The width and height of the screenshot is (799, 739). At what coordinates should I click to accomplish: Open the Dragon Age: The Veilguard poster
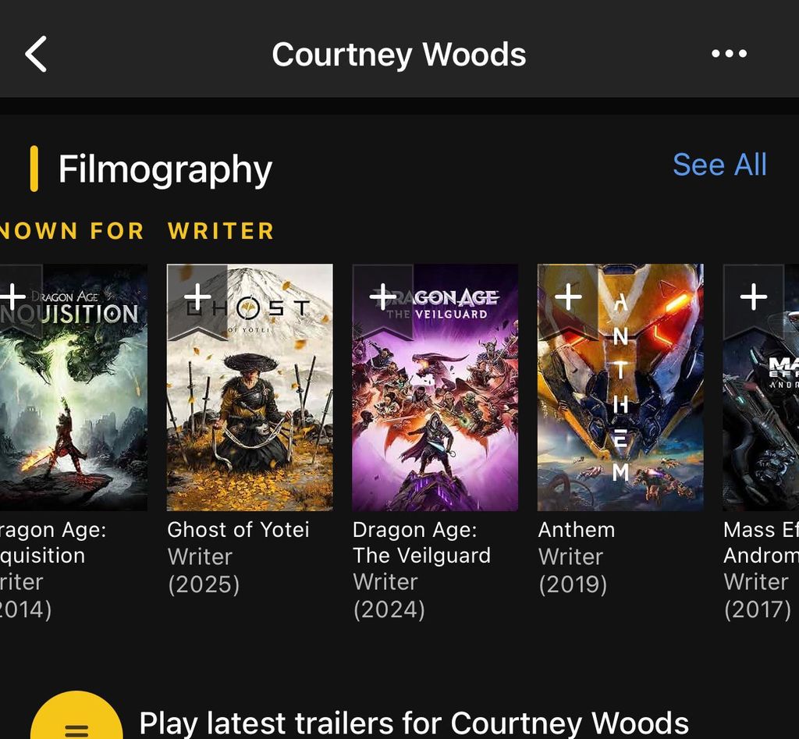pyautogui.click(x=435, y=387)
